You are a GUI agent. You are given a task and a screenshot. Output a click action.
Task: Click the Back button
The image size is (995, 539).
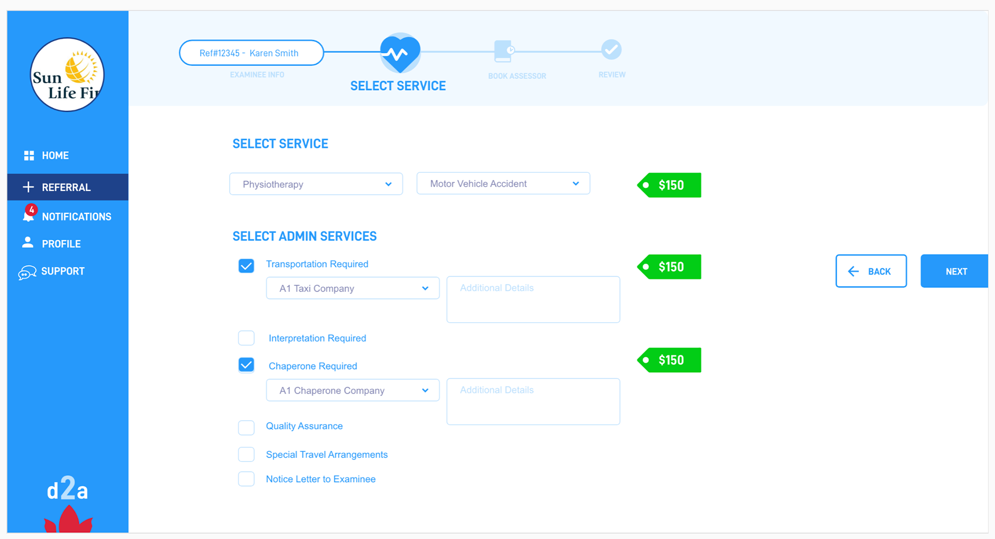[x=871, y=271]
